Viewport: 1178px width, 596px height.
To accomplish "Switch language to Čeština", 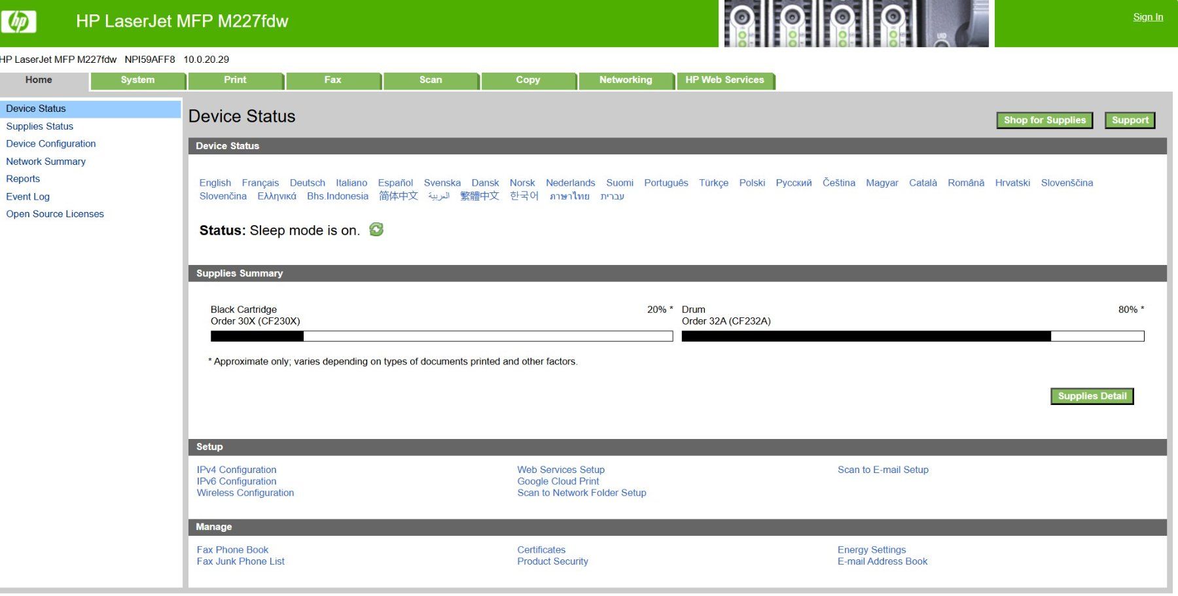I will click(839, 183).
